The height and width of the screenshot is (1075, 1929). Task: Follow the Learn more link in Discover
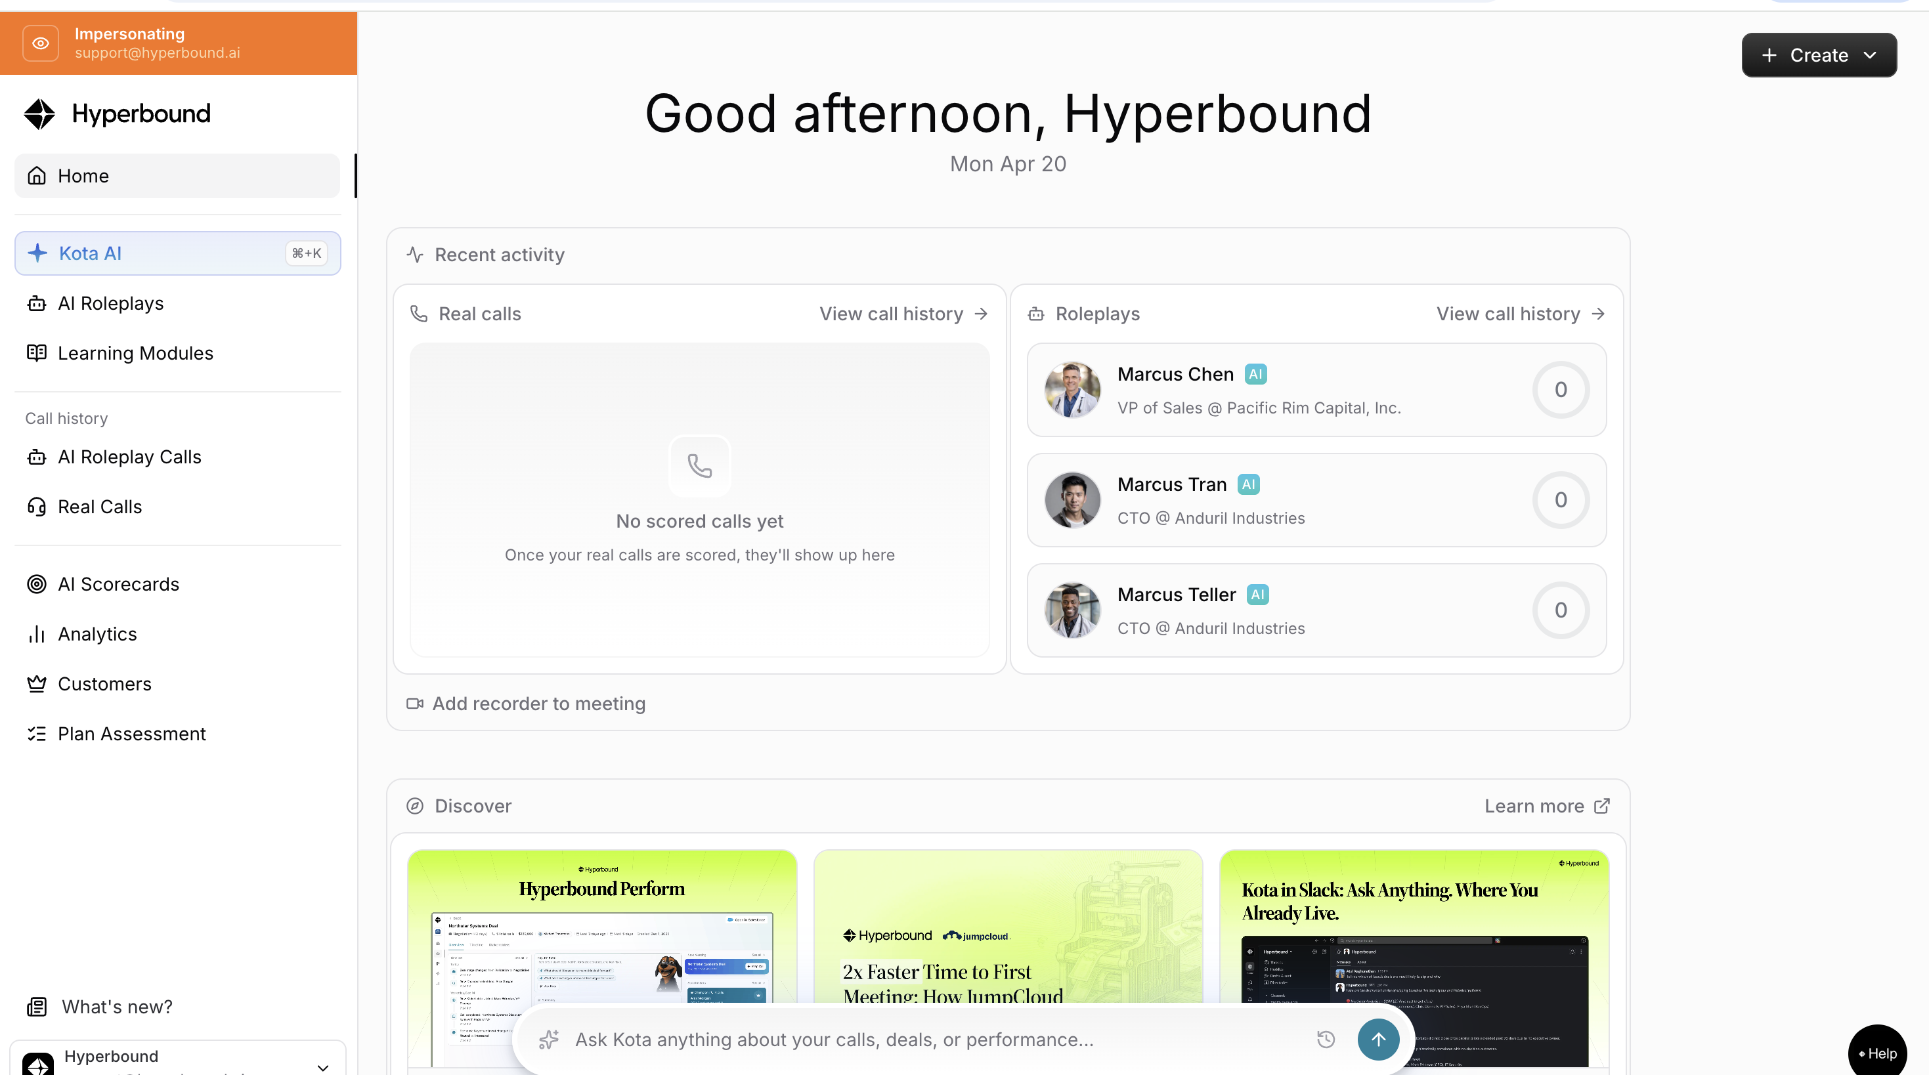point(1547,806)
